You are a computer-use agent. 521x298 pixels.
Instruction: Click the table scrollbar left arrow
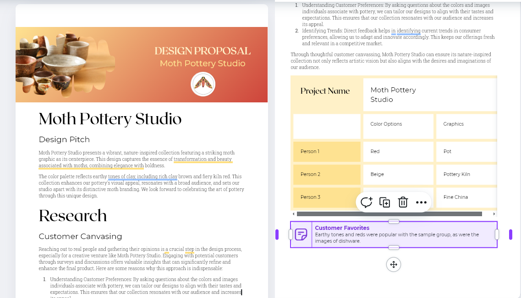(293, 214)
